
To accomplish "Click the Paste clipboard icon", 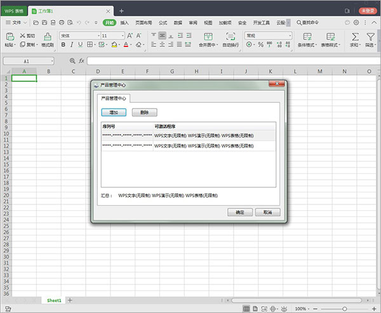I will (10, 36).
